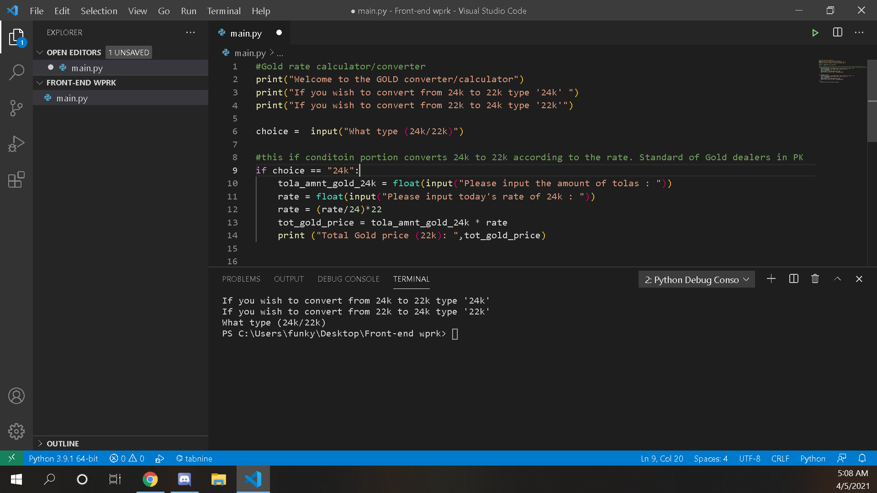The image size is (877, 493).
Task: Open the Terminal menu
Action: [223, 10]
